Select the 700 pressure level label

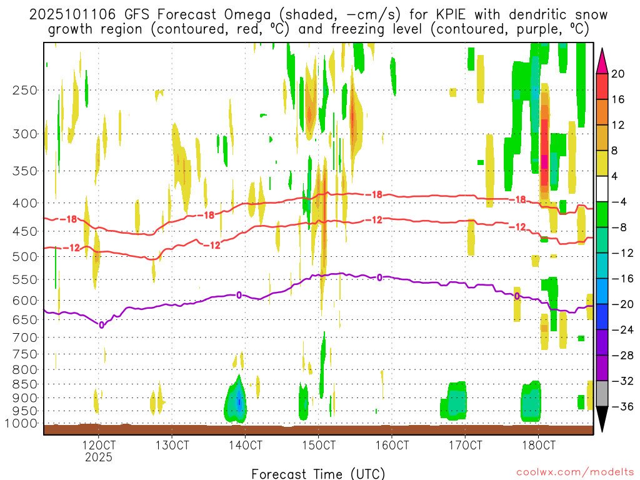click(x=25, y=337)
